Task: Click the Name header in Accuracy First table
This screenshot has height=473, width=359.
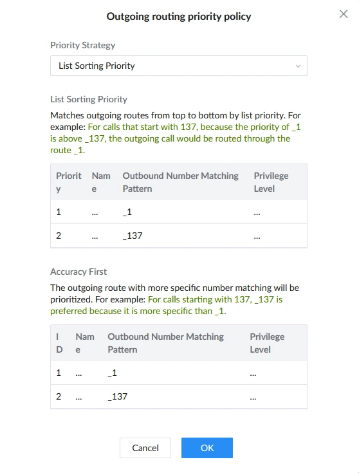Action: pyautogui.click(x=85, y=343)
